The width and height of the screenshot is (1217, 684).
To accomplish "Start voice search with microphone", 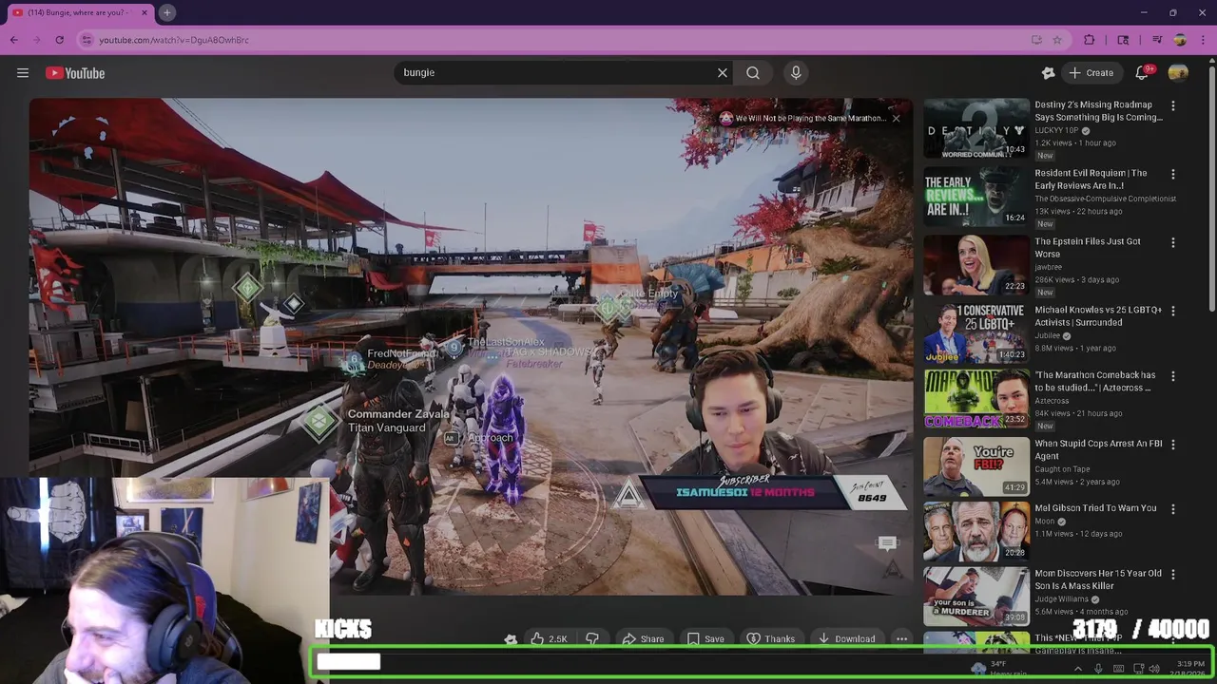I will click(796, 73).
